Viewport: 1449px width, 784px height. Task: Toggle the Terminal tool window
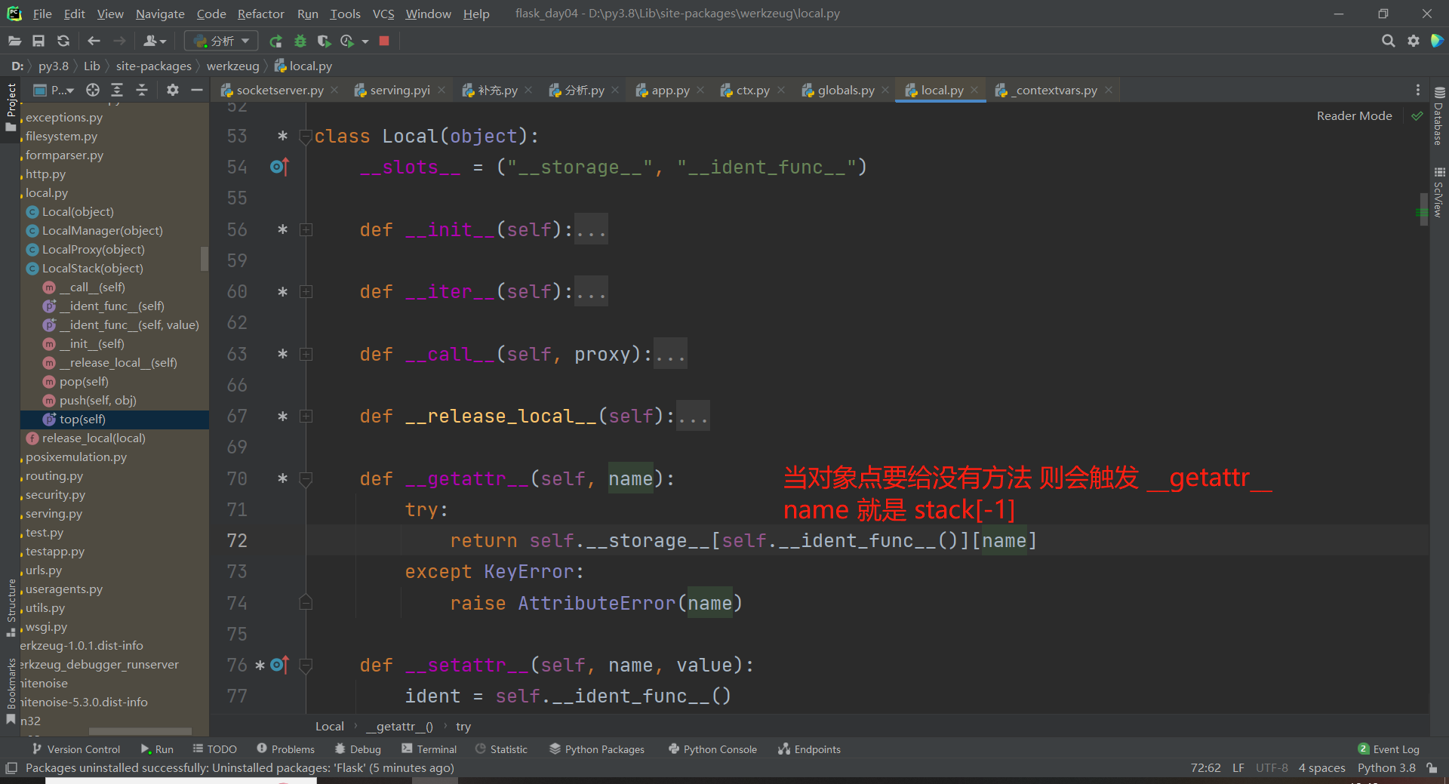pyautogui.click(x=429, y=749)
